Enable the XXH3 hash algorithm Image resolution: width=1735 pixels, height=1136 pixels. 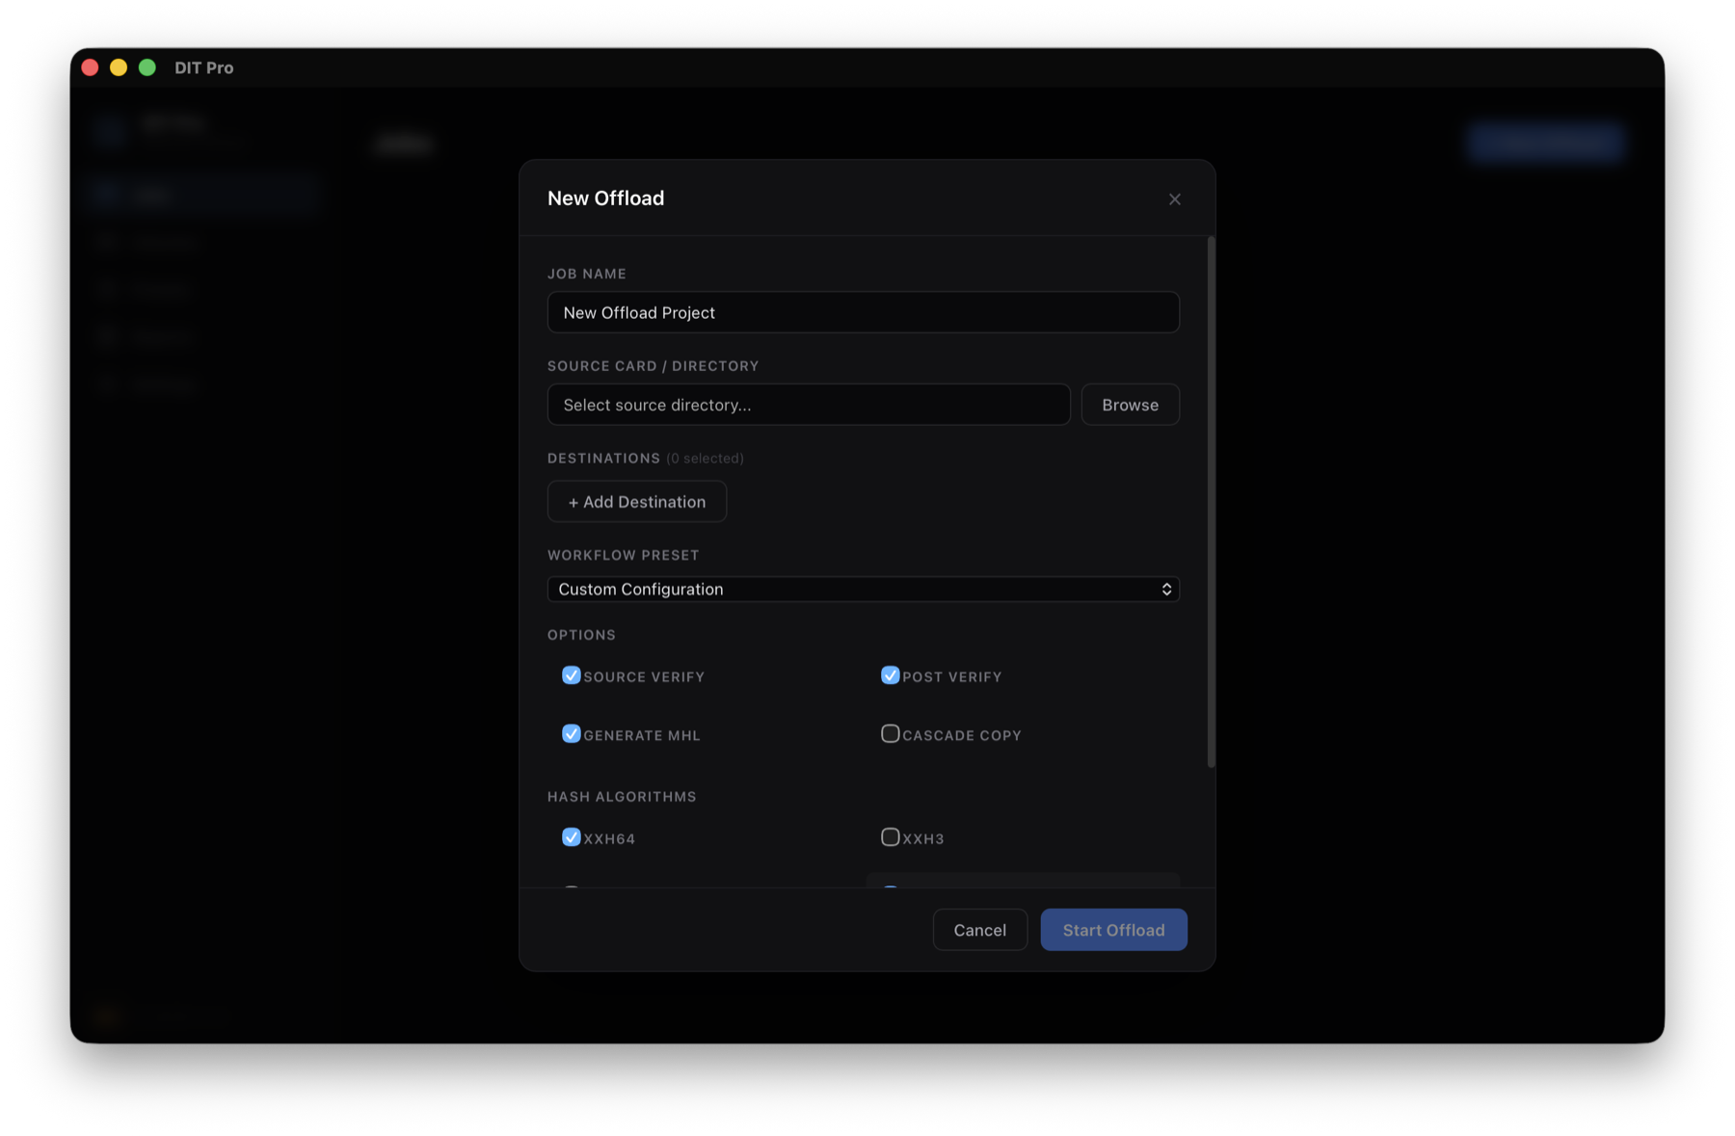(890, 837)
